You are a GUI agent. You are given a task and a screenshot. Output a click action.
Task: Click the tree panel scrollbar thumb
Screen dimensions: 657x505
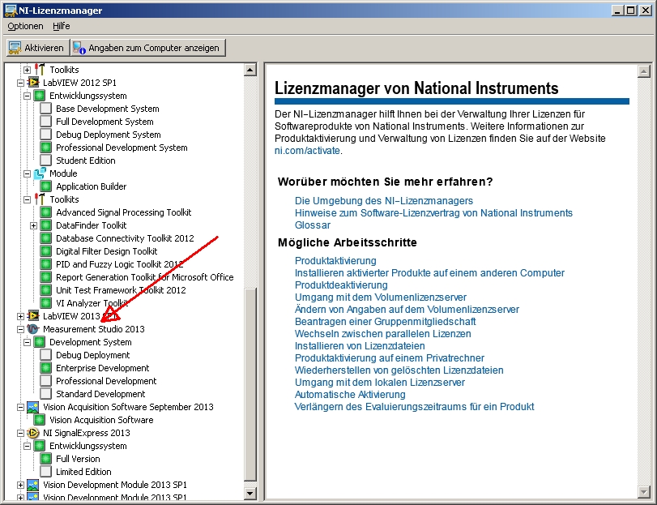(x=250, y=385)
